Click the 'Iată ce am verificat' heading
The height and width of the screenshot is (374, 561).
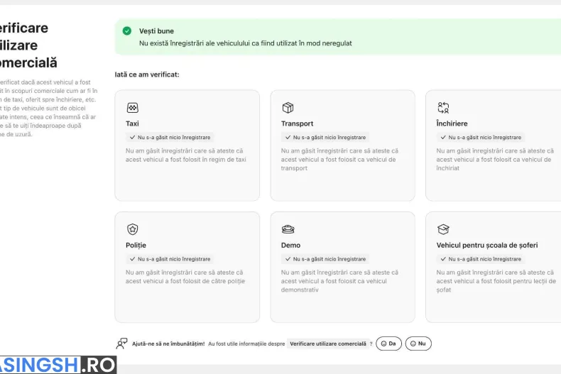point(147,75)
